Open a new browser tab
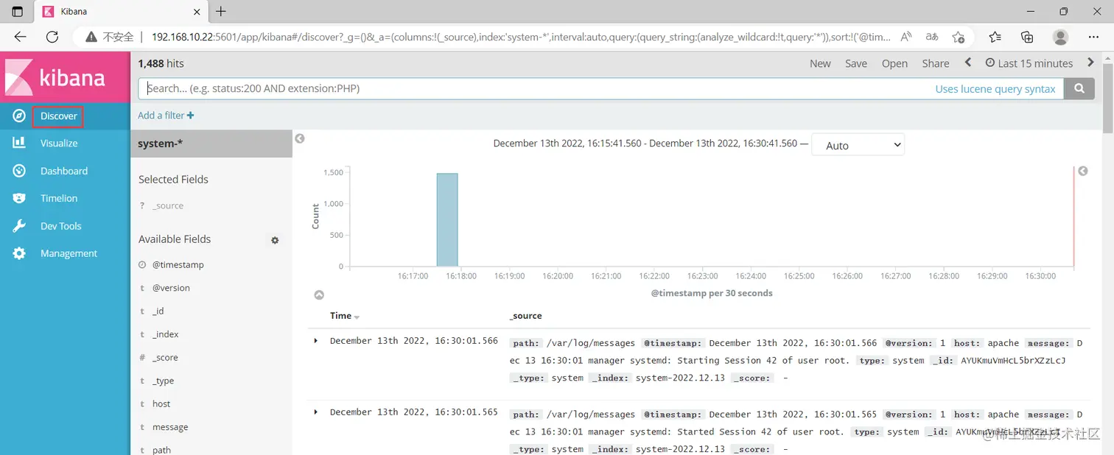This screenshot has height=455, width=1114. coord(220,11)
